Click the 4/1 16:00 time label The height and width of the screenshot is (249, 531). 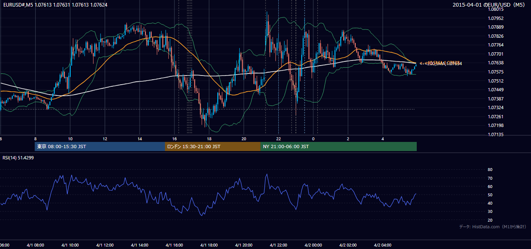point(174,245)
